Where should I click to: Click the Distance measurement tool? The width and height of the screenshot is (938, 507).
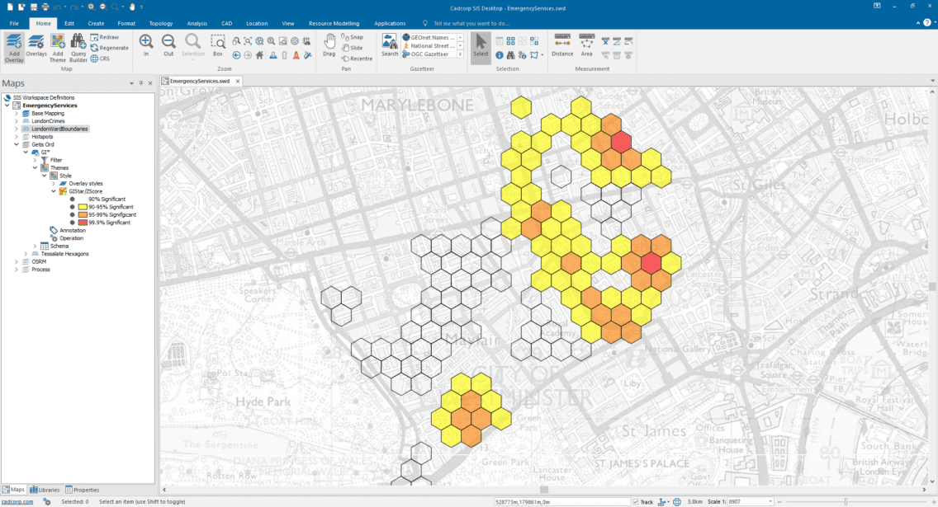[561, 47]
